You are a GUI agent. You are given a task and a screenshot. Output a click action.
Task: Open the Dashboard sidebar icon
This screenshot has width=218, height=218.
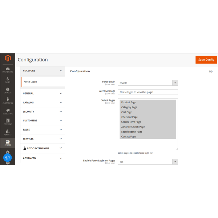pyautogui.click(x=8, y=70)
